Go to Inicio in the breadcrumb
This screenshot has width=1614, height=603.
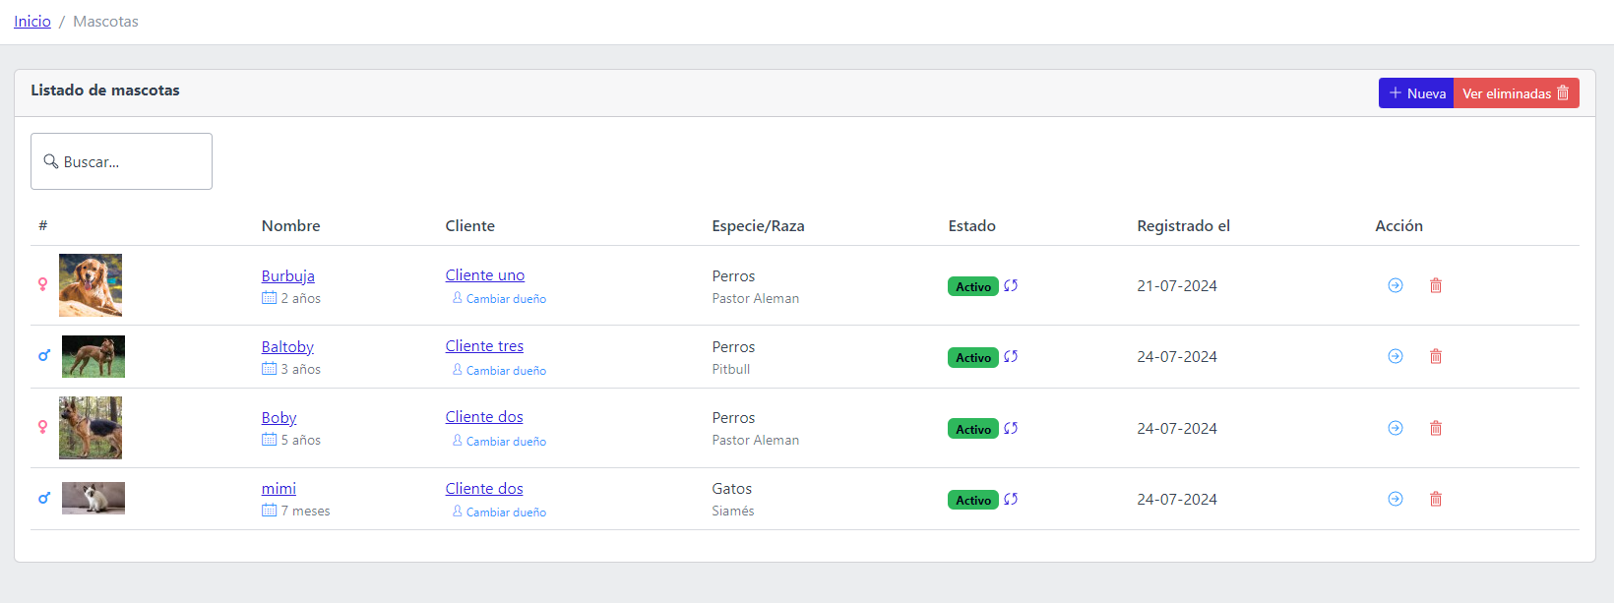coord(32,22)
